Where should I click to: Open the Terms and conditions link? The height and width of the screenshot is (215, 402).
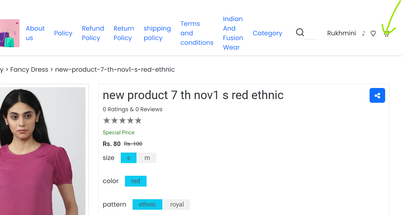197,33
